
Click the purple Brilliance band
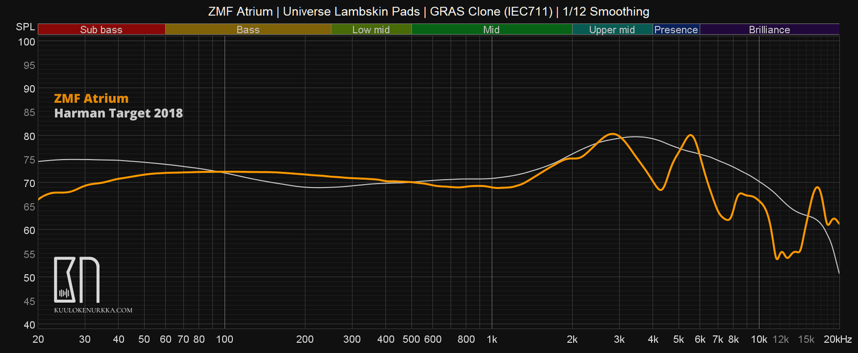[x=769, y=30]
